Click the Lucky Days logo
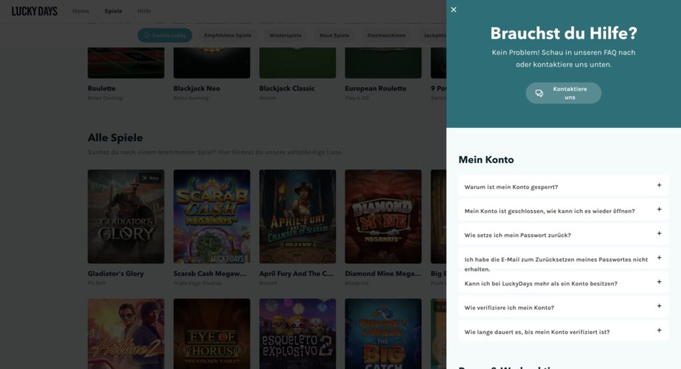 pyautogui.click(x=35, y=11)
